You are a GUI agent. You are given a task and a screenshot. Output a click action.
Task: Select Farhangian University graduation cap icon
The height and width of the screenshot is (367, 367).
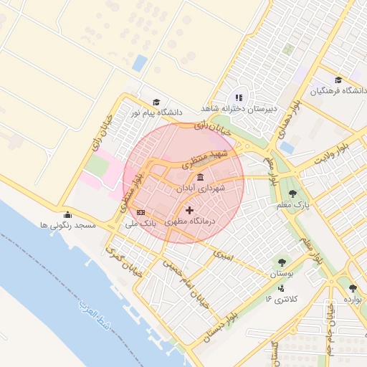point(338,80)
